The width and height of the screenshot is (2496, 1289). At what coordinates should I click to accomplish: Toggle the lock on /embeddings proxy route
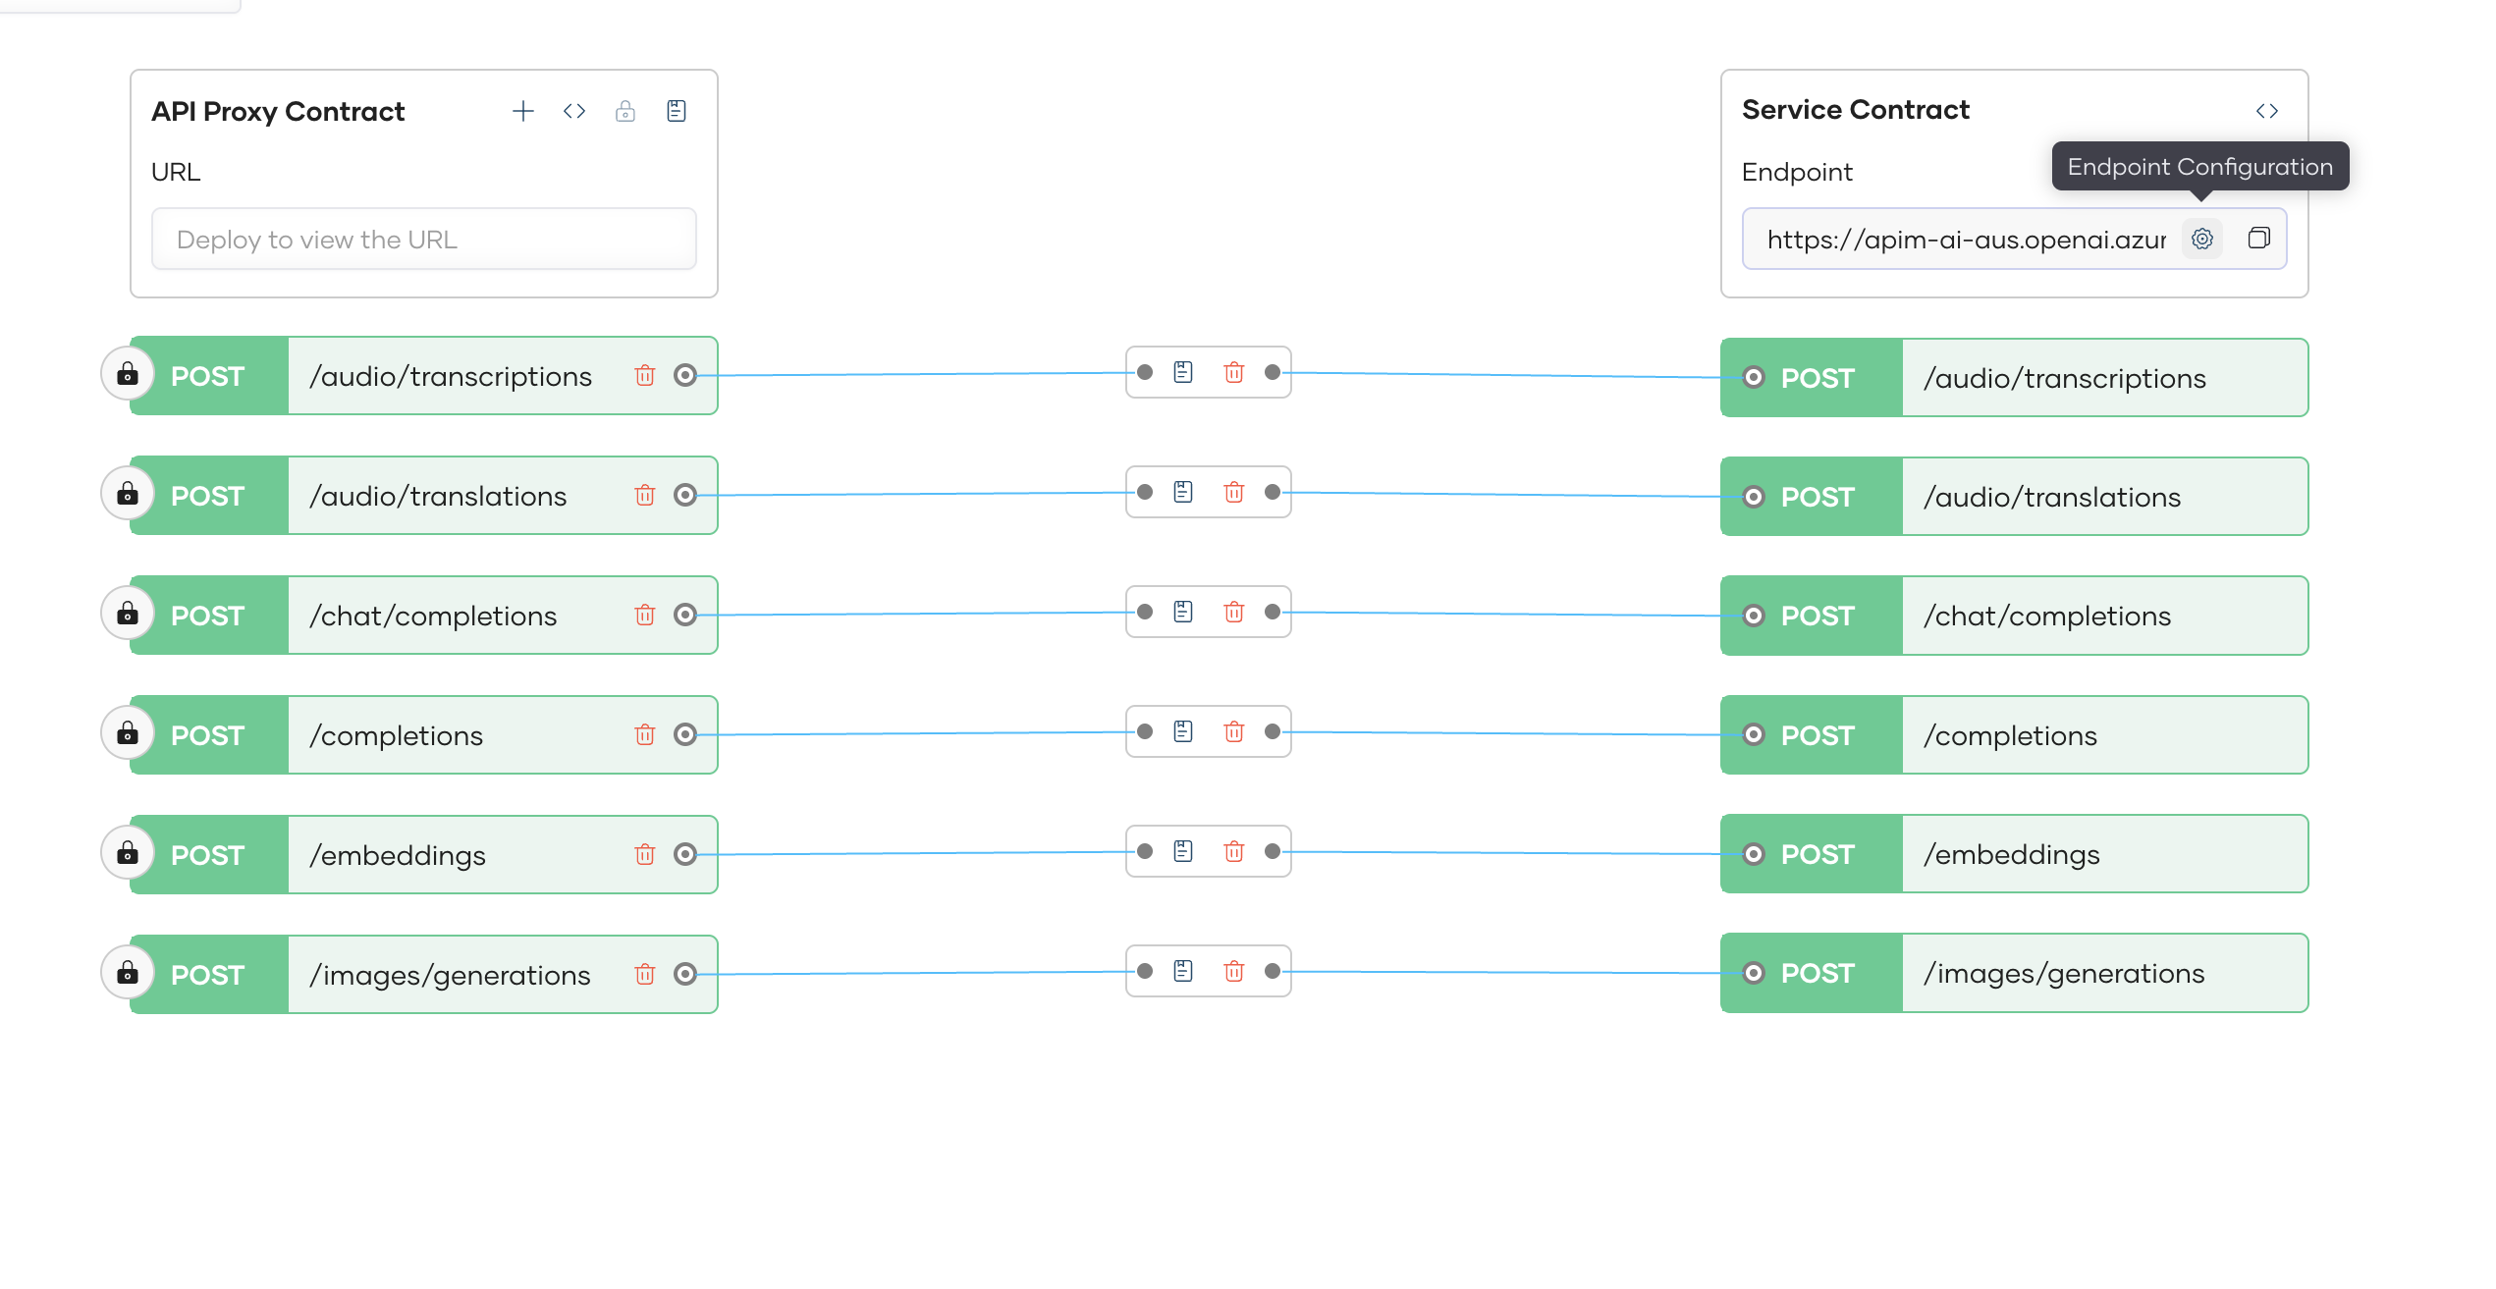coord(128,853)
